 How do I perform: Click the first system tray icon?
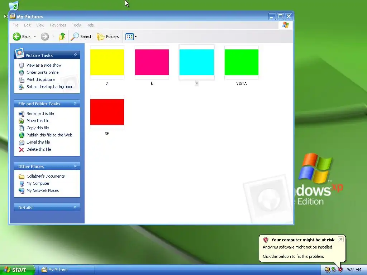pos(328,270)
